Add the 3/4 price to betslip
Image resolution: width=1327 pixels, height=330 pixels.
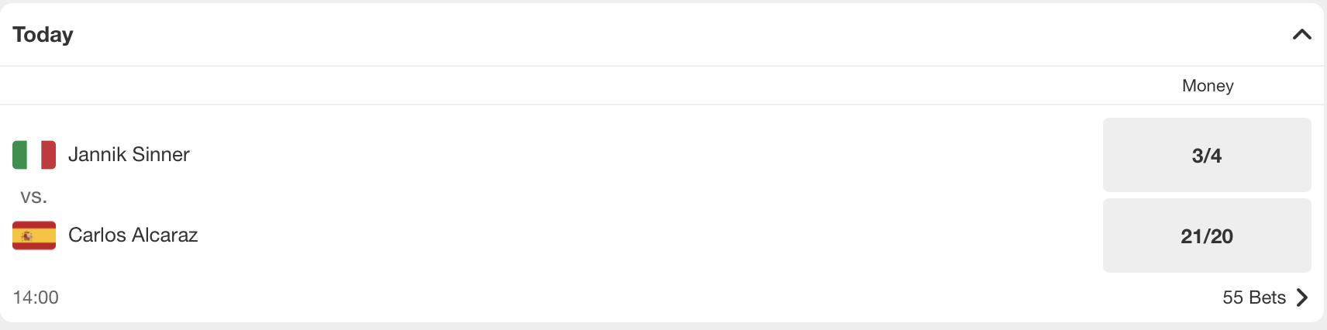click(x=1206, y=155)
